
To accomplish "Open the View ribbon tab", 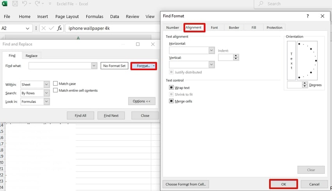I will [x=150, y=16].
